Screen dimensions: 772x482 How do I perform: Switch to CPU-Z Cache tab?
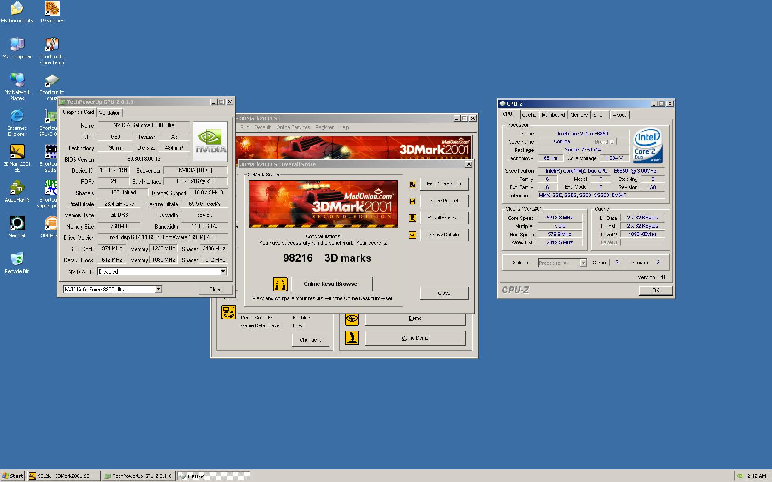[x=529, y=115]
